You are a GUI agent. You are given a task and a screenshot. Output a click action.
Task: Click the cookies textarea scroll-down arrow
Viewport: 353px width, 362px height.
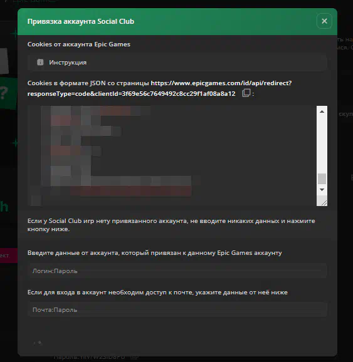(322, 190)
